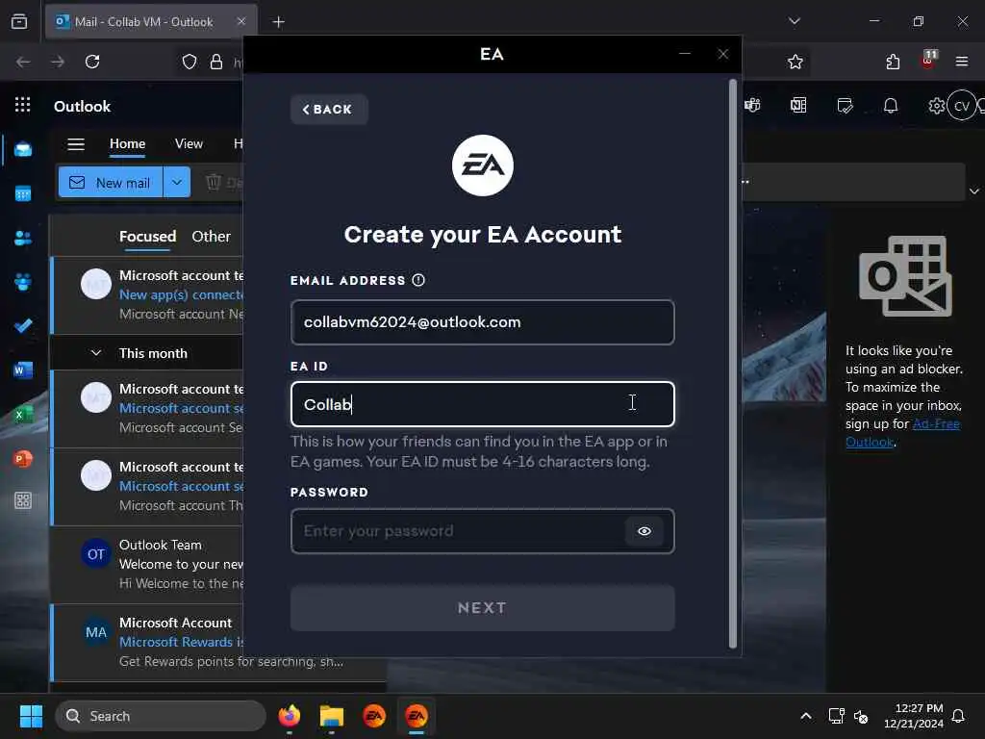Click the EA window vertical scrollbar
The height and width of the screenshot is (739, 985).
732,363
